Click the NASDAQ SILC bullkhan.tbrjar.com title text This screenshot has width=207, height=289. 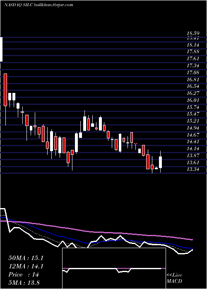coord(39,5)
